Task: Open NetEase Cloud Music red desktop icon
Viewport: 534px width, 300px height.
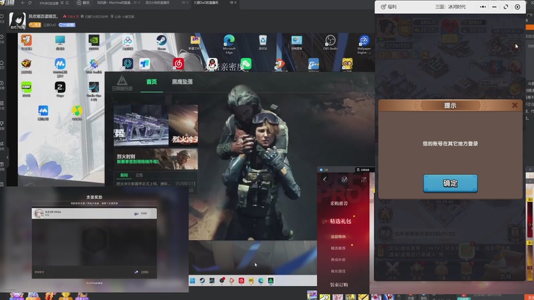Action: (178, 64)
